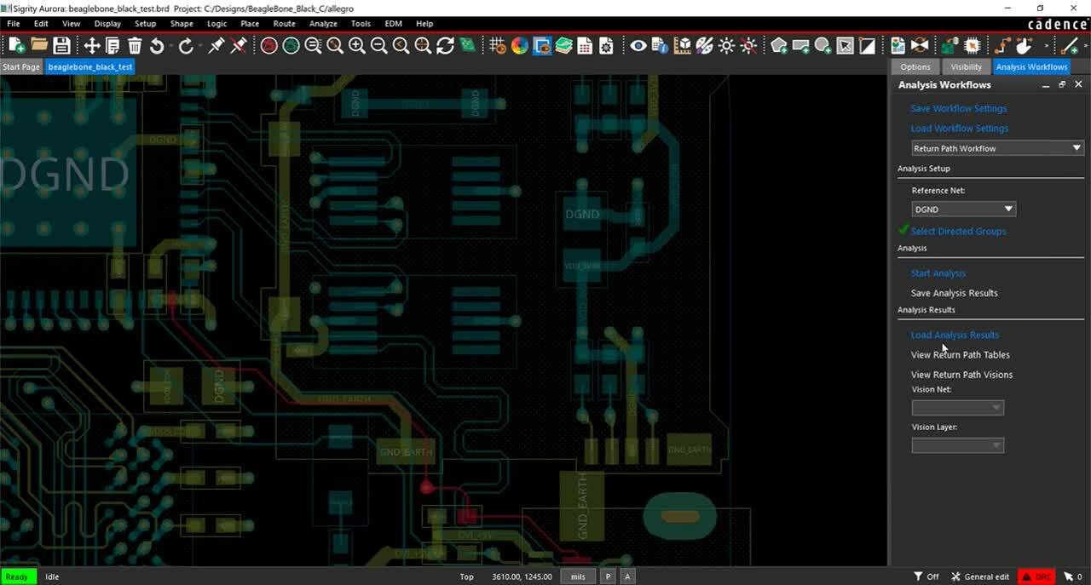Expand the Return Path Workflow dropdown
The width and height of the screenshot is (1091, 585).
pos(997,148)
